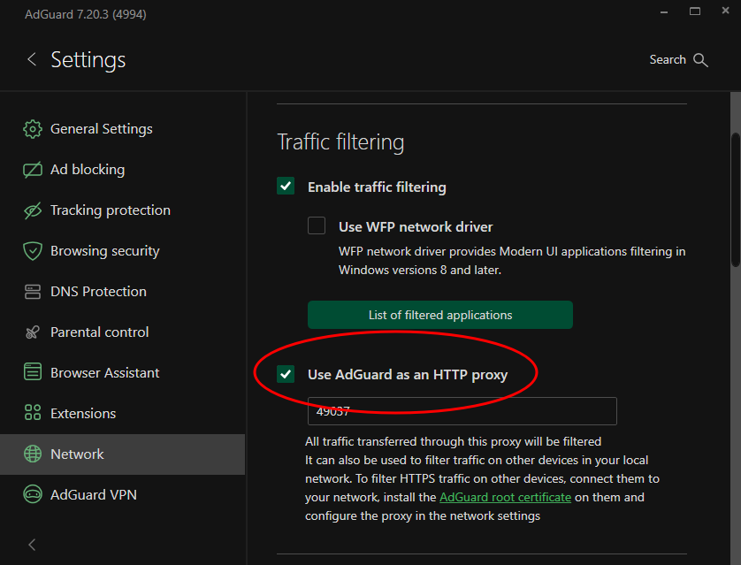
Task: Open Parental control section
Action: point(122,332)
